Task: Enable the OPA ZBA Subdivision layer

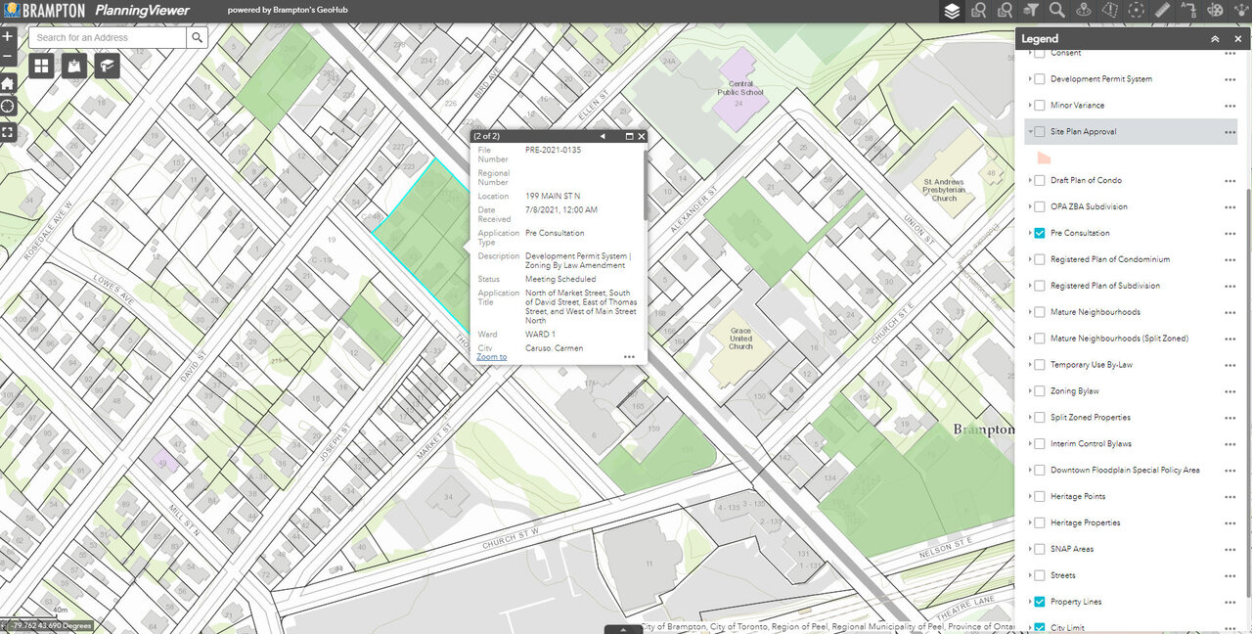Action: pyautogui.click(x=1040, y=207)
